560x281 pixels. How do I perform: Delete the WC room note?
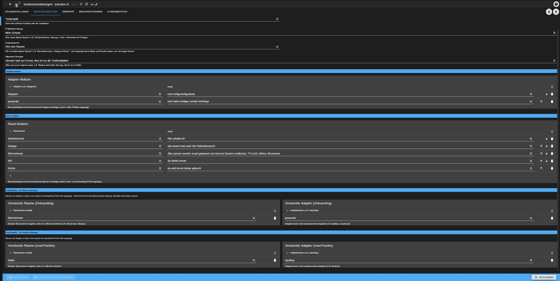(552, 161)
